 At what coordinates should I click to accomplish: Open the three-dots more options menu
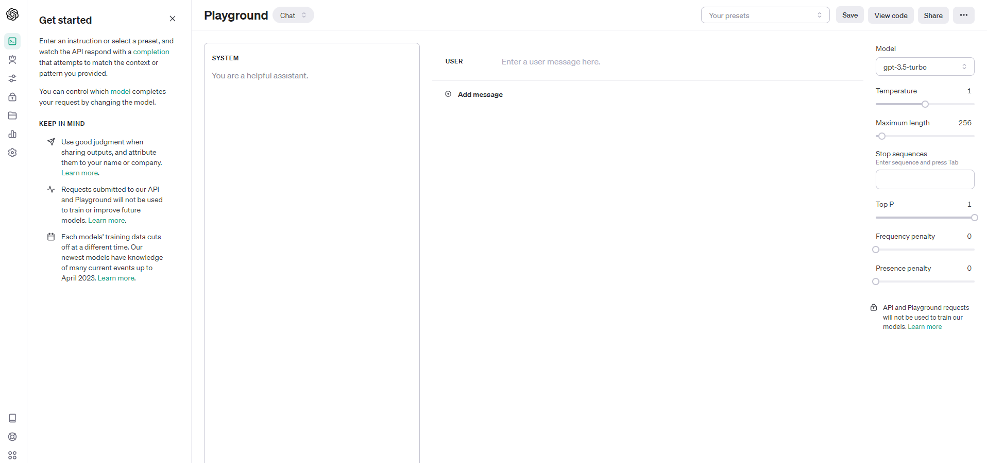(x=963, y=15)
